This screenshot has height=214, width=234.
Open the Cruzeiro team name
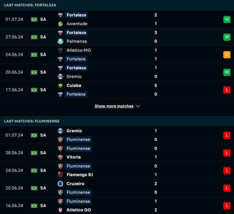[x=75, y=184]
